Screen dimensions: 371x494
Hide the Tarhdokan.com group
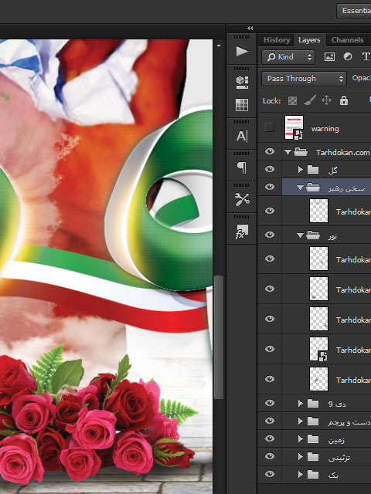coord(270,151)
